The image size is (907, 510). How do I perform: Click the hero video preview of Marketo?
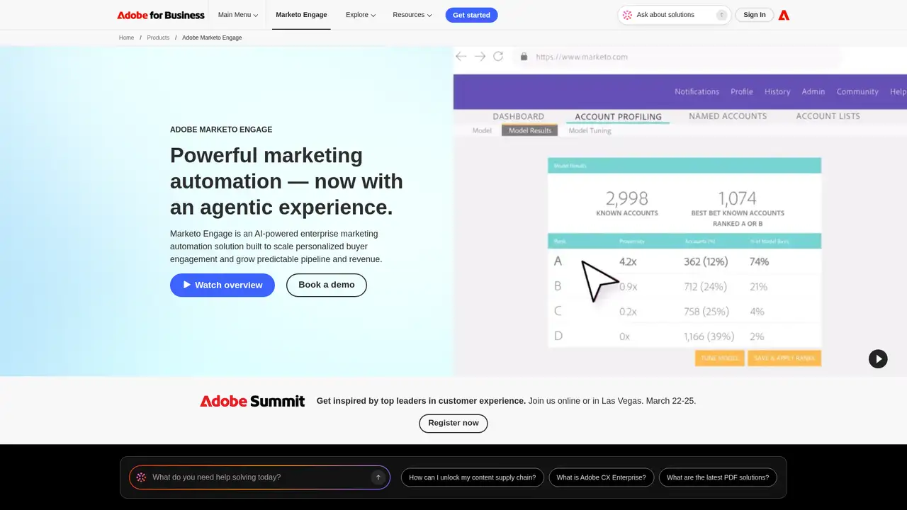click(680, 211)
